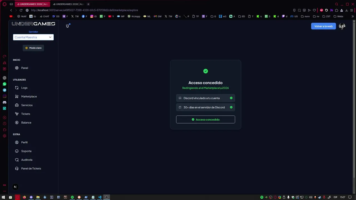Viewport: 356px width, 200px height.
Task: Open Opera sidebar settings gear
Action: [4, 136]
